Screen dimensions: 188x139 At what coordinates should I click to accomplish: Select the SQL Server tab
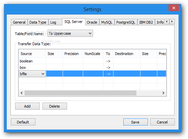74,22
